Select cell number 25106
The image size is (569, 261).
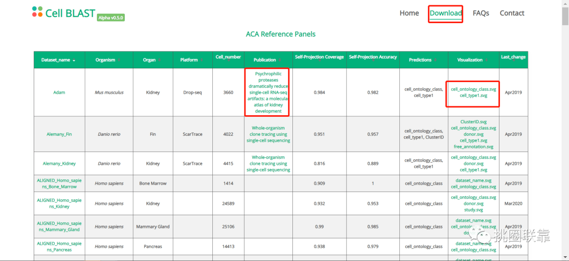228,227
